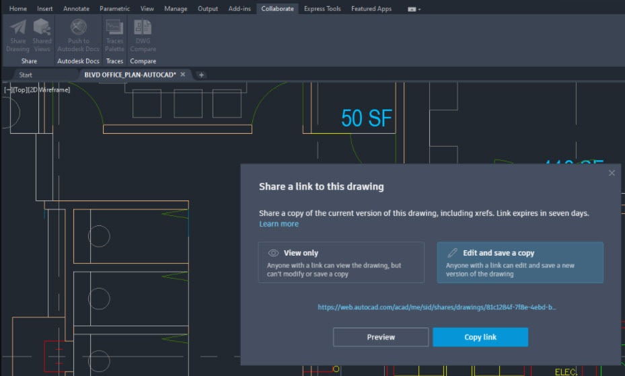This screenshot has width=625, height=376.
Task: Close the share link dialog
Action: point(612,173)
